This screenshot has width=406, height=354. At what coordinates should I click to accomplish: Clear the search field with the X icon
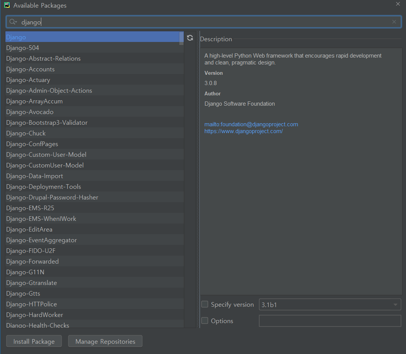click(x=394, y=22)
